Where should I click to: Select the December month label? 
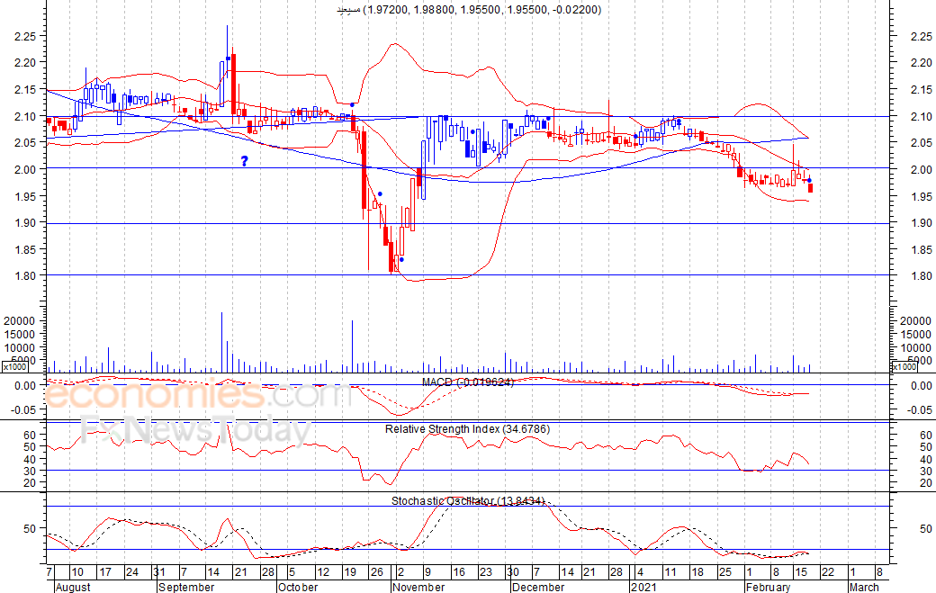538,587
